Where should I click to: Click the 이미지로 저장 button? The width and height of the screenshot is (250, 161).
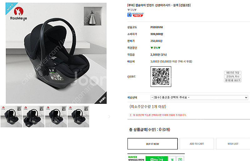point(232,73)
